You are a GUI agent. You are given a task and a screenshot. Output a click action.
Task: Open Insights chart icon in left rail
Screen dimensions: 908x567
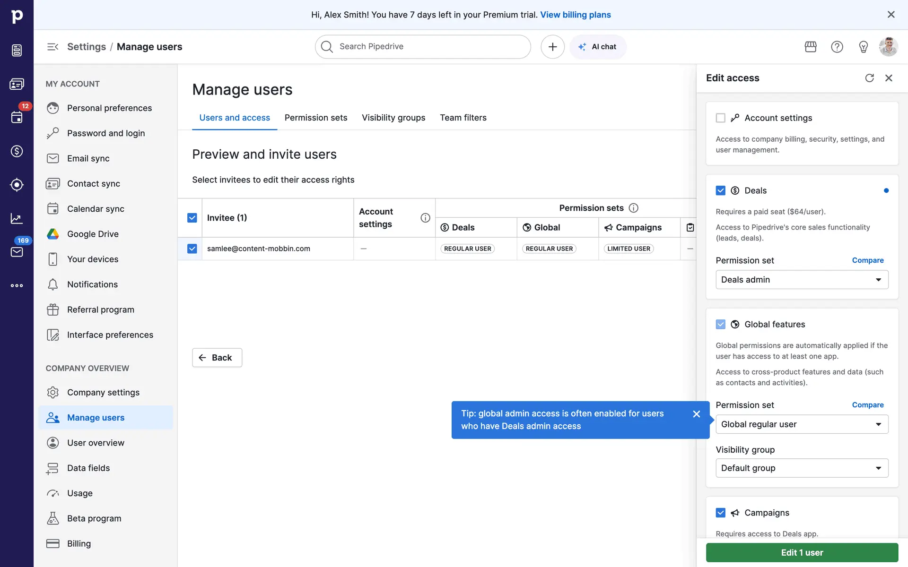point(17,218)
